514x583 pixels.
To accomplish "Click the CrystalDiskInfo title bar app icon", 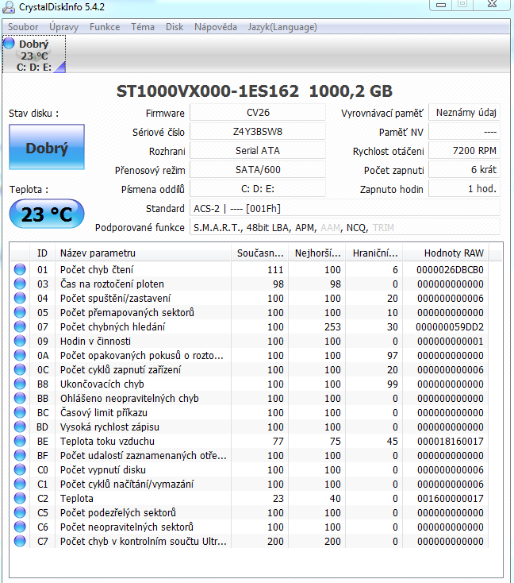I will [x=9, y=6].
